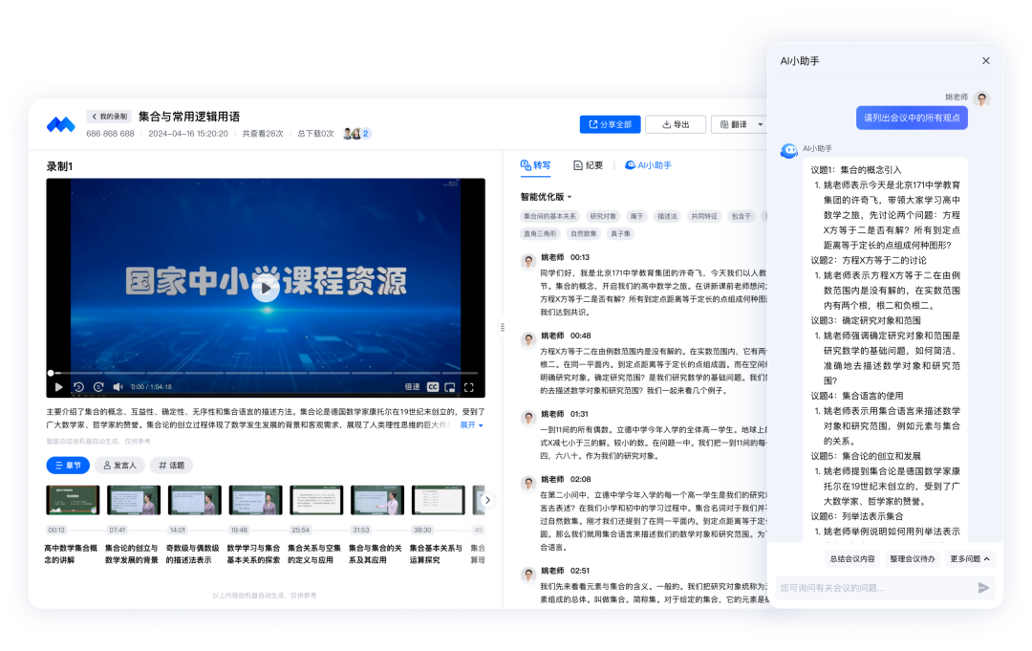This screenshot has width=1032, height=651.
Task: Open picture-in-picture mode for the video
Action: (448, 387)
